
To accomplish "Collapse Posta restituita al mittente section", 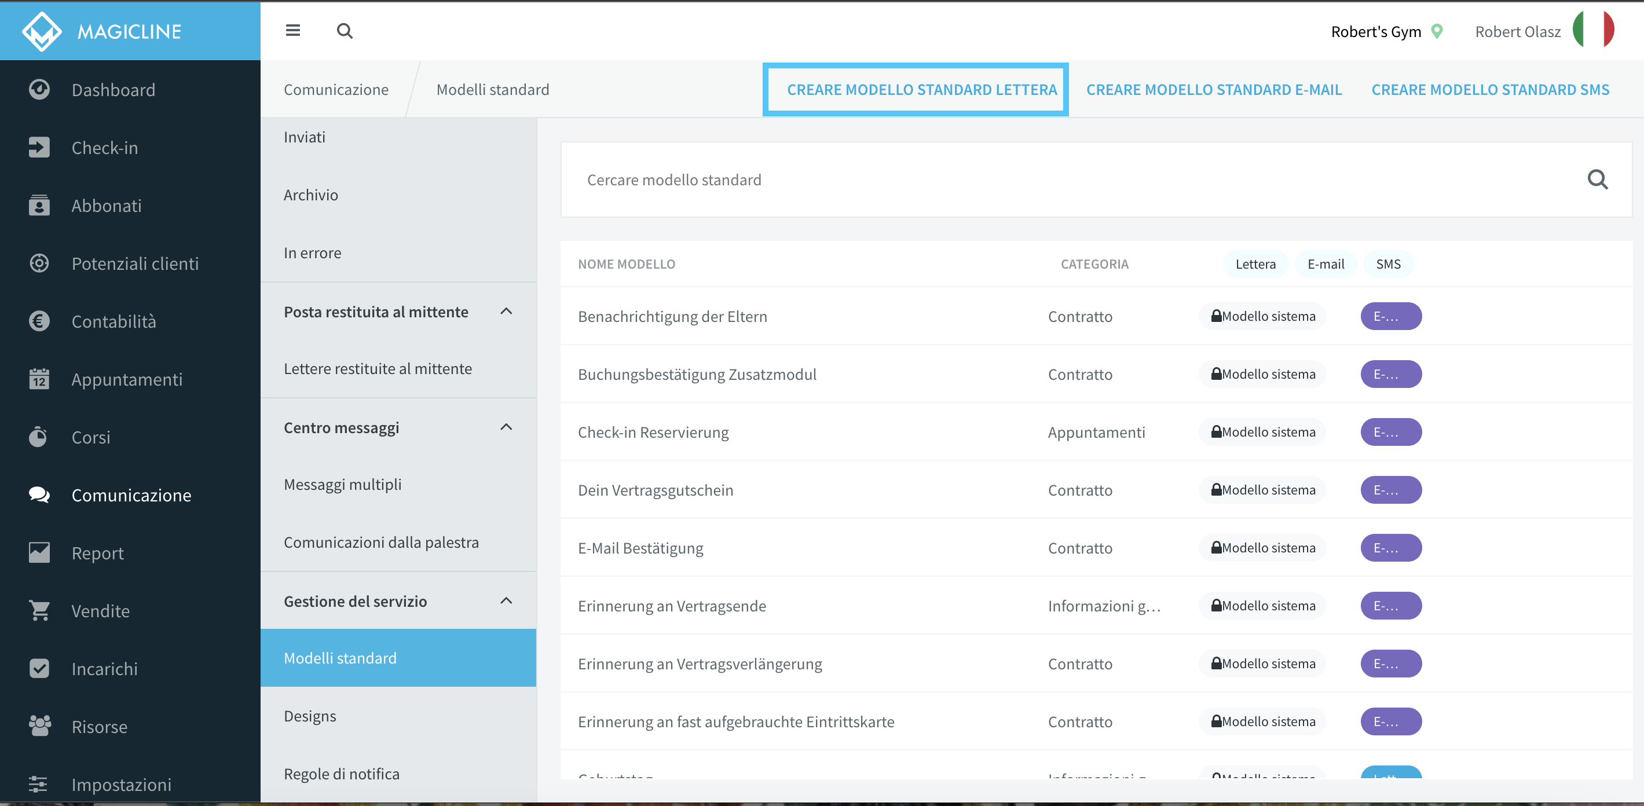I will [506, 312].
